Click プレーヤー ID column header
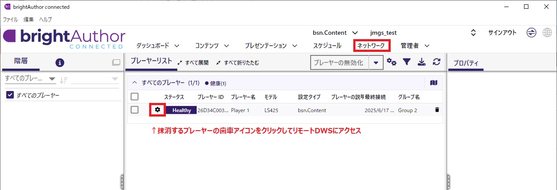557x190 pixels. pos(211,97)
